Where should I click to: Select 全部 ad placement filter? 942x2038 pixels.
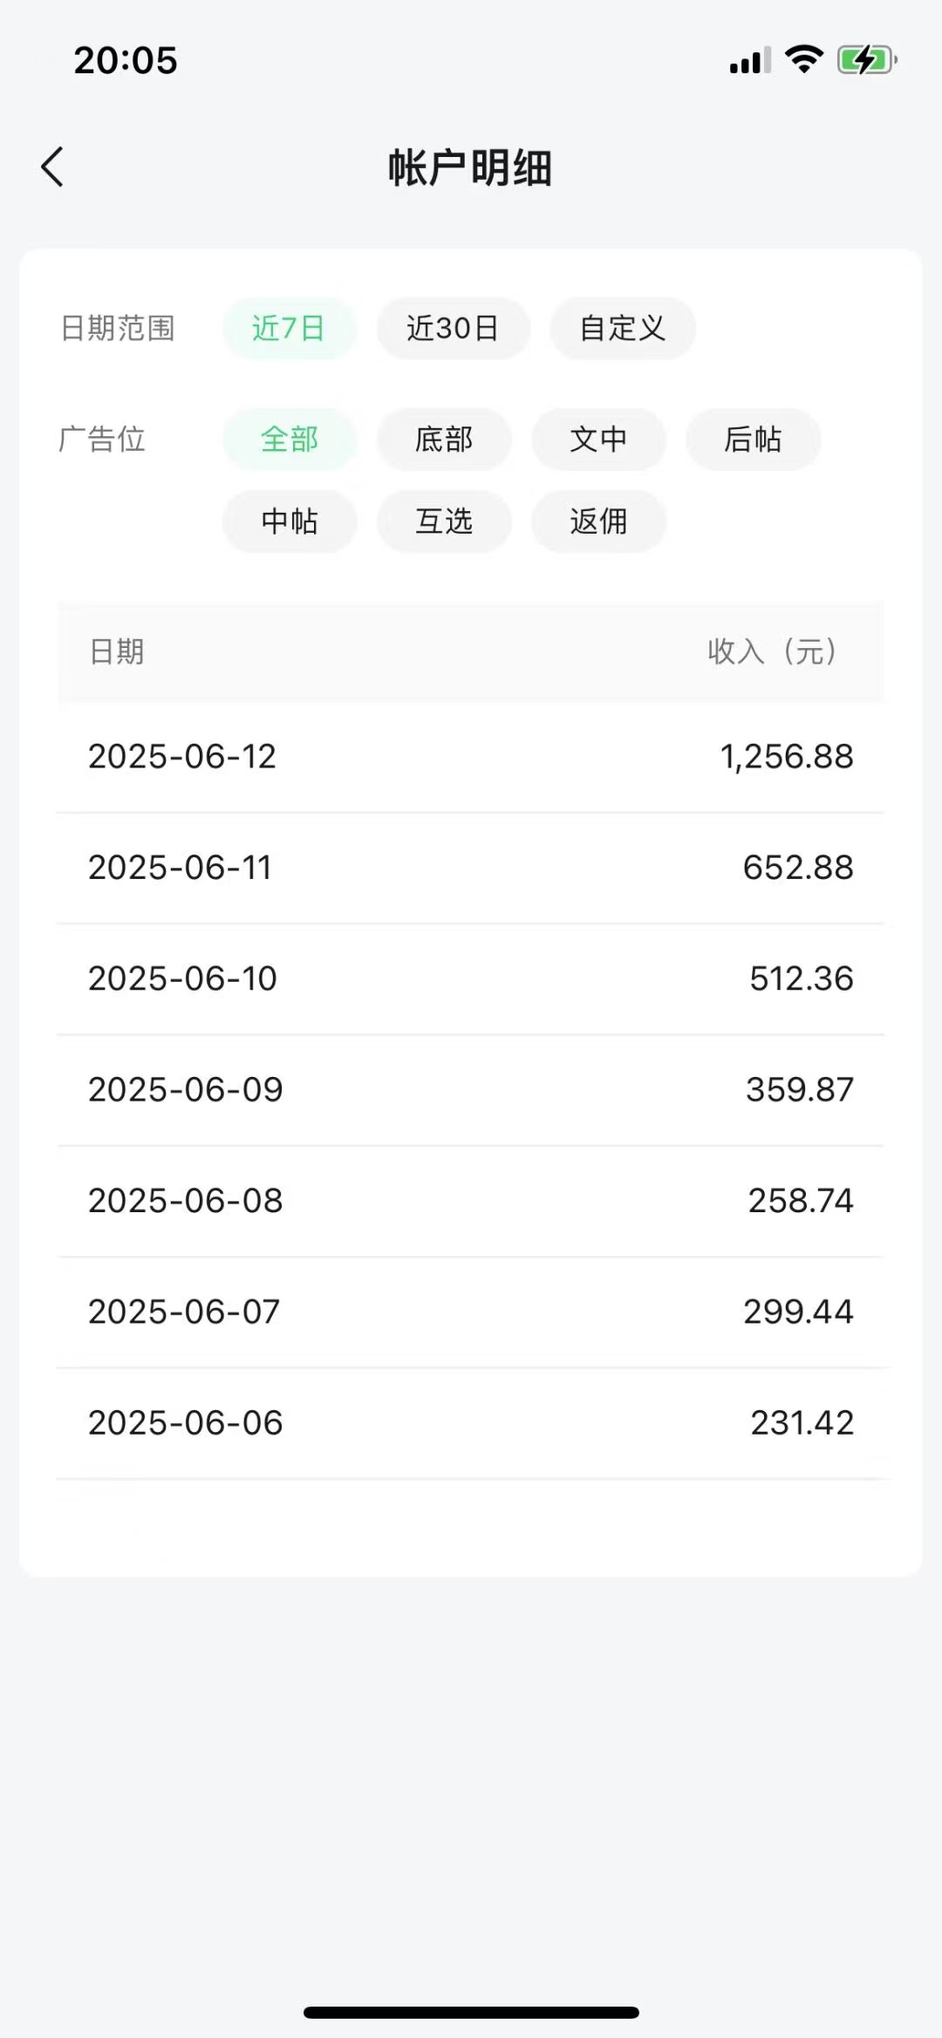click(x=289, y=440)
